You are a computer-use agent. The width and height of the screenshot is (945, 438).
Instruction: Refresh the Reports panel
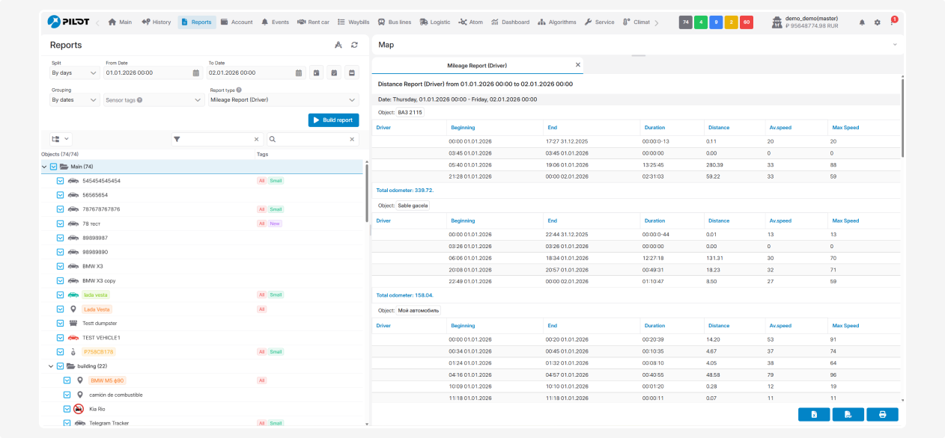coord(354,45)
